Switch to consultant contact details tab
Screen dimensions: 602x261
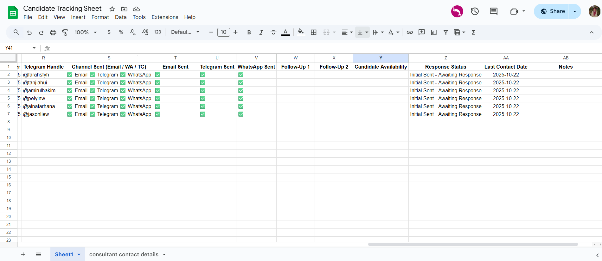point(124,254)
